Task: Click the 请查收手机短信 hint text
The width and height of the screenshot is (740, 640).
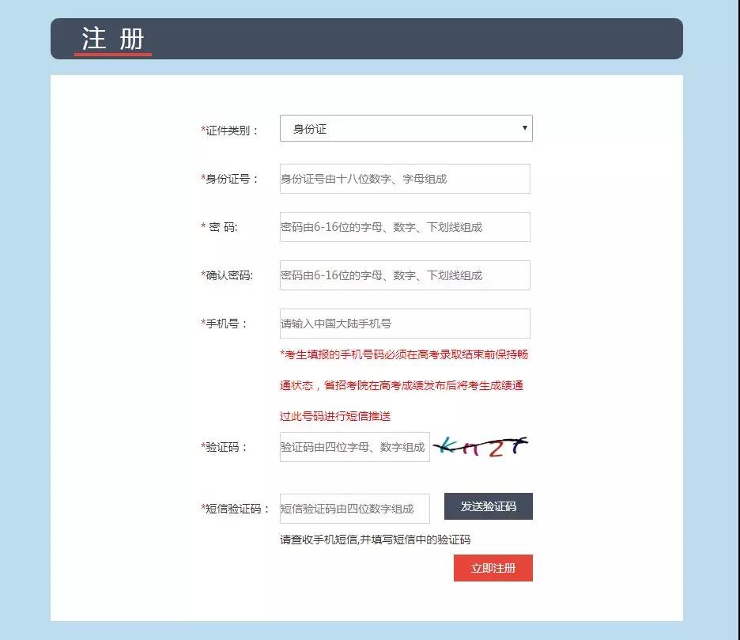Action: click(x=375, y=540)
